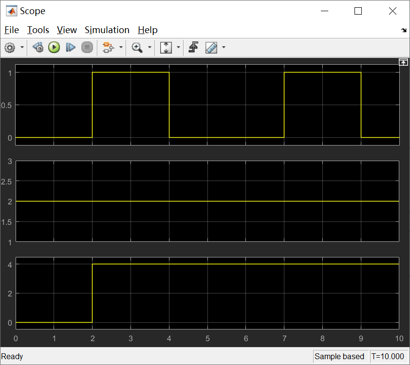Click the MATLAB Scope window icon
The height and width of the screenshot is (365, 410).
pyautogui.click(x=12, y=11)
